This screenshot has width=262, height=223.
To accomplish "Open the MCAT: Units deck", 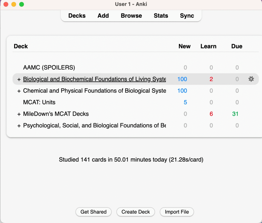I will [x=39, y=102].
